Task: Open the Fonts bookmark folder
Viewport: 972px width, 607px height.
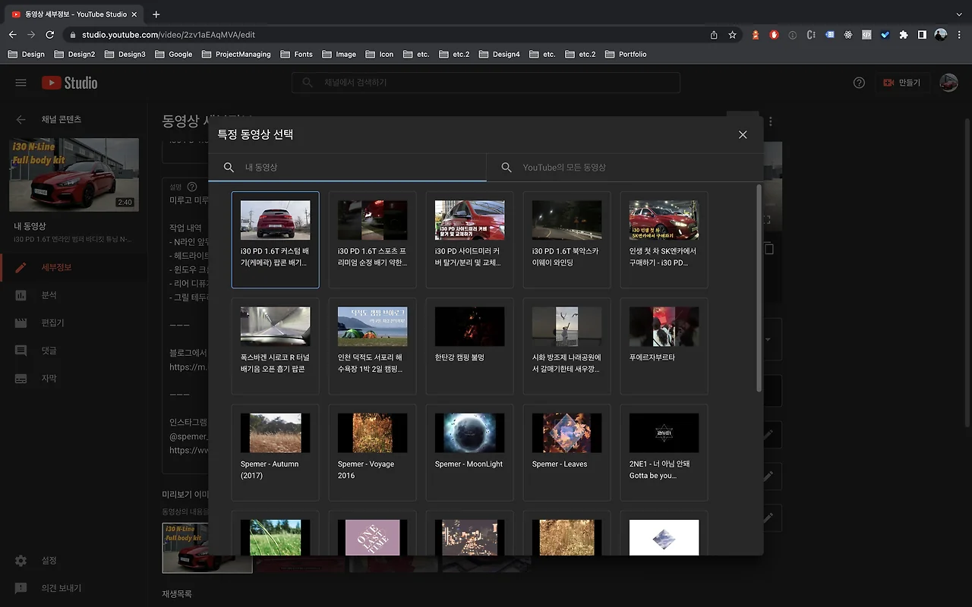Action: click(x=296, y=55)
